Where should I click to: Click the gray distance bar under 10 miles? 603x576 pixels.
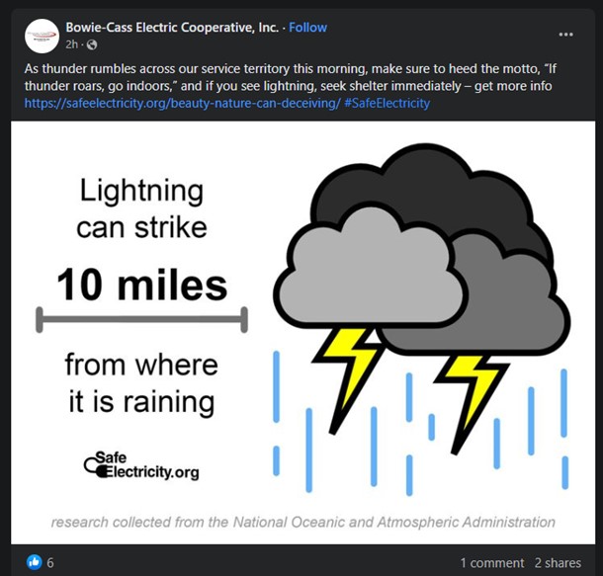click(141, 319)
